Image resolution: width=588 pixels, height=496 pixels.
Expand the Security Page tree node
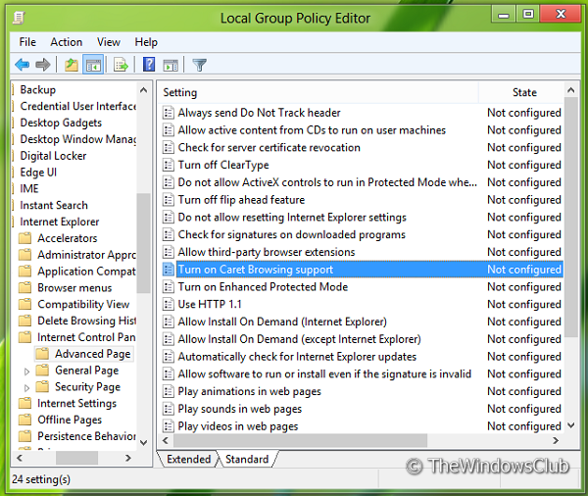click(x=26, y=388)
